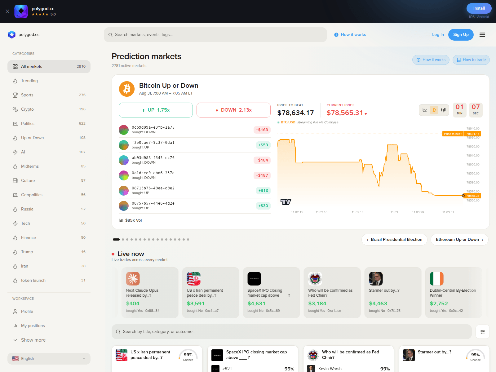Image resolution: width=496 pixels, height=372 pixels.
Task: Click the polygod.cc app icon in banner
Action: (x=21, y=11)
